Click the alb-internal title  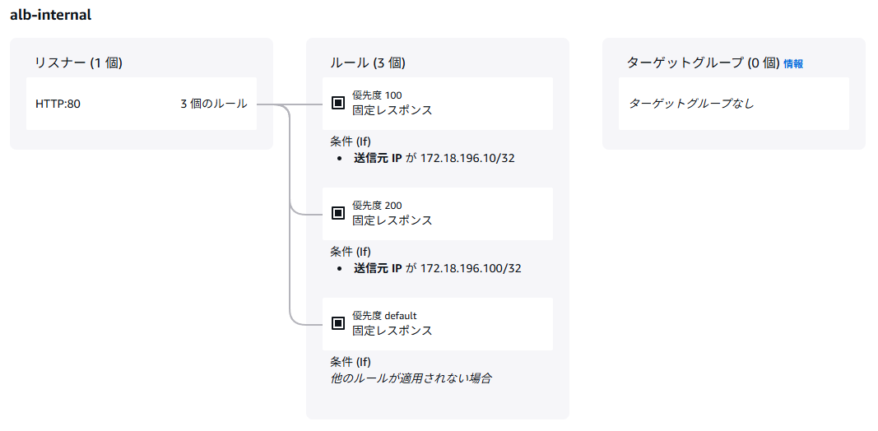[50, 15]
